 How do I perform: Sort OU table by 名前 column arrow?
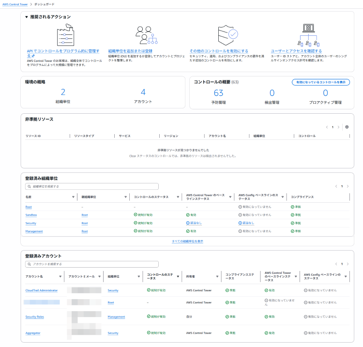tap(73, 197)
